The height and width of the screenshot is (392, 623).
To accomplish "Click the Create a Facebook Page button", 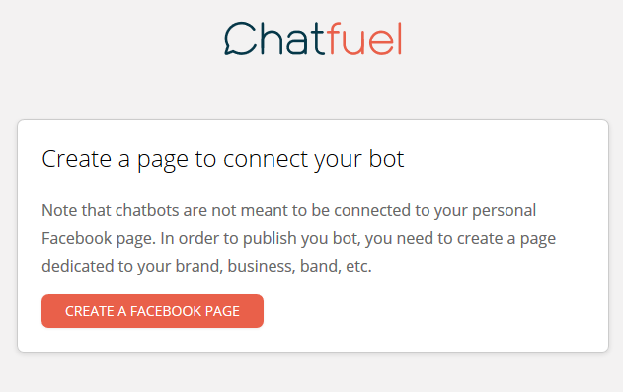I will [x=152, y=311].
